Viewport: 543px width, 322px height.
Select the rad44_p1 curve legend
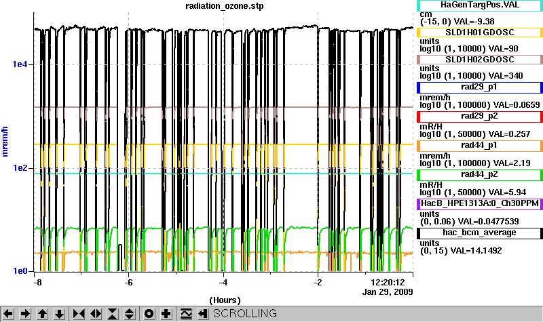[x=480, y=146]
